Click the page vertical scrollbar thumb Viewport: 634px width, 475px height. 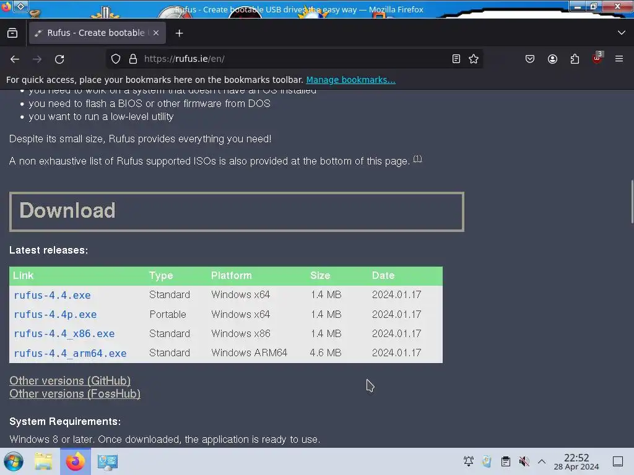click(632, 201)
